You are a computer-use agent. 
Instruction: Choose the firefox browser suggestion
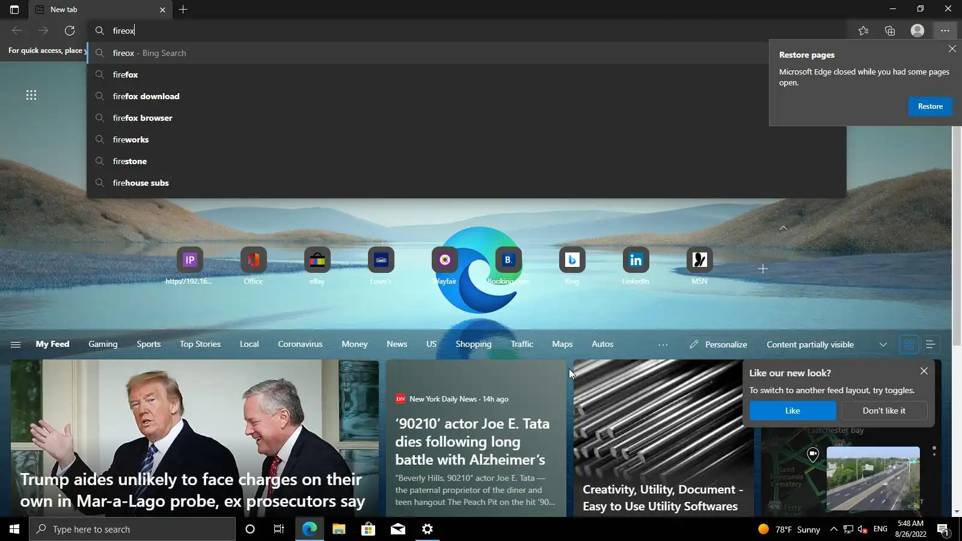pos(467,118)
